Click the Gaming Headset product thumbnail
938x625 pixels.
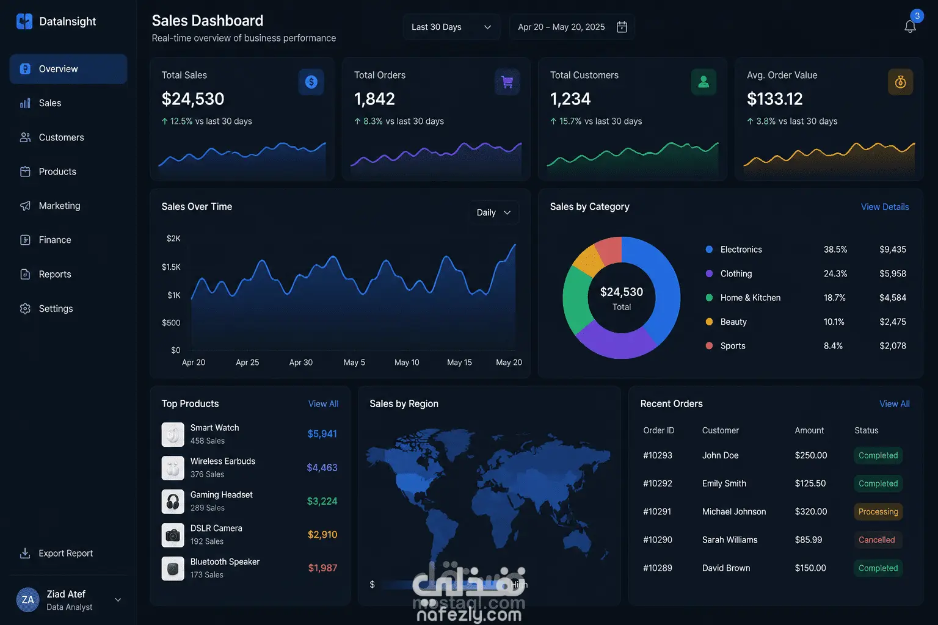pos(173,502)
